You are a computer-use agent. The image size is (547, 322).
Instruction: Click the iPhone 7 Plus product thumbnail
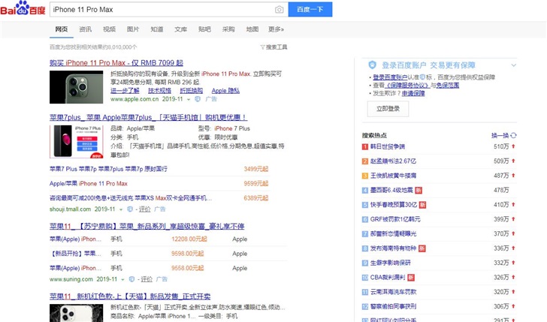click(76, 140)
